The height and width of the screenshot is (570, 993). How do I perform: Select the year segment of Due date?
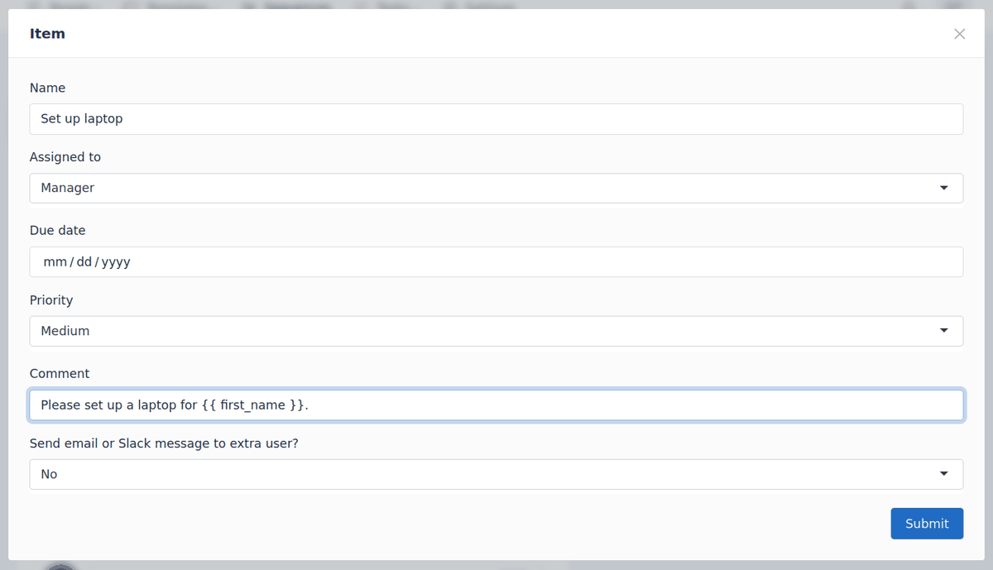point(116,261)
